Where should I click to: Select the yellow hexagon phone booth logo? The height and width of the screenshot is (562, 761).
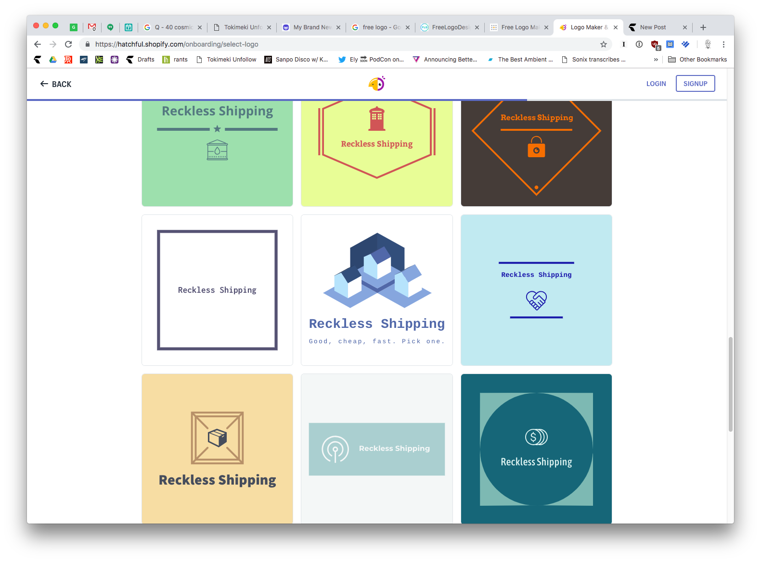point(377,153)
